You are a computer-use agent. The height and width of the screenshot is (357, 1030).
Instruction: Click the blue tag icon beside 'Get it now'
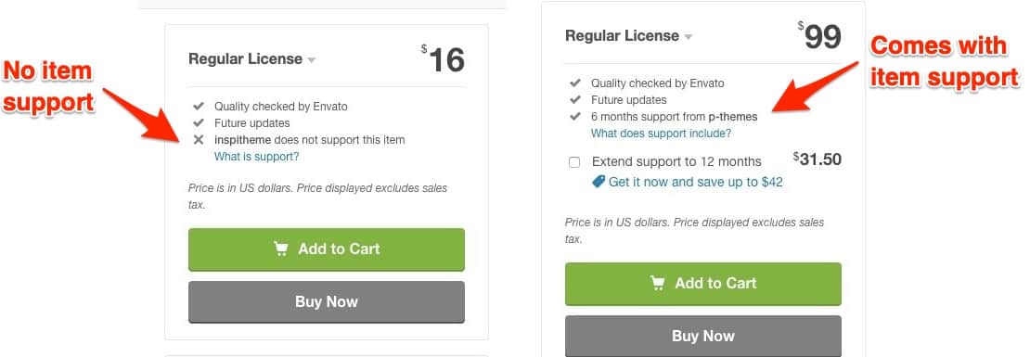pyautogui.click(x=599, y=182)
